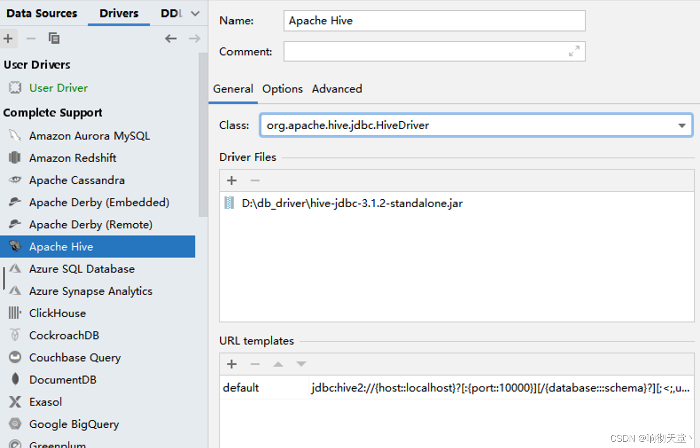700x448 pixels.
Task: Click the DocumentDB icon
Action: pos(15,379)
